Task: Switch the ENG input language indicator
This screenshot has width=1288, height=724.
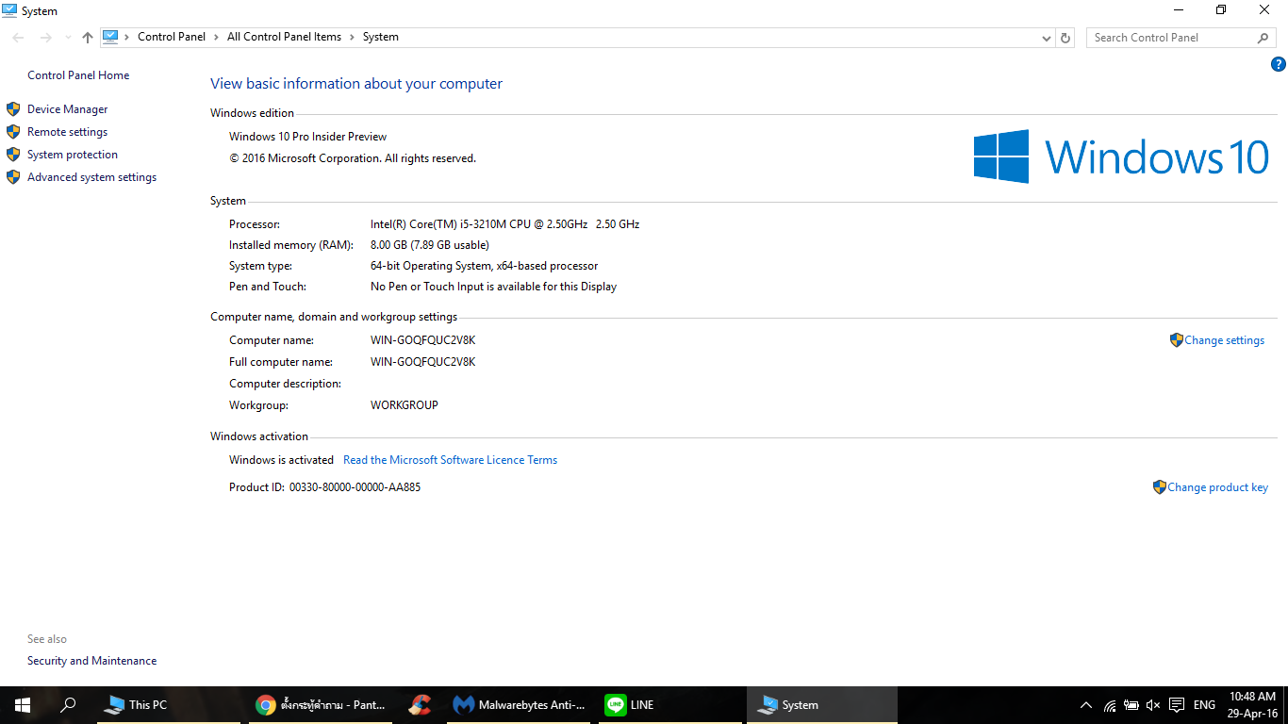Action: point(1204,705)
